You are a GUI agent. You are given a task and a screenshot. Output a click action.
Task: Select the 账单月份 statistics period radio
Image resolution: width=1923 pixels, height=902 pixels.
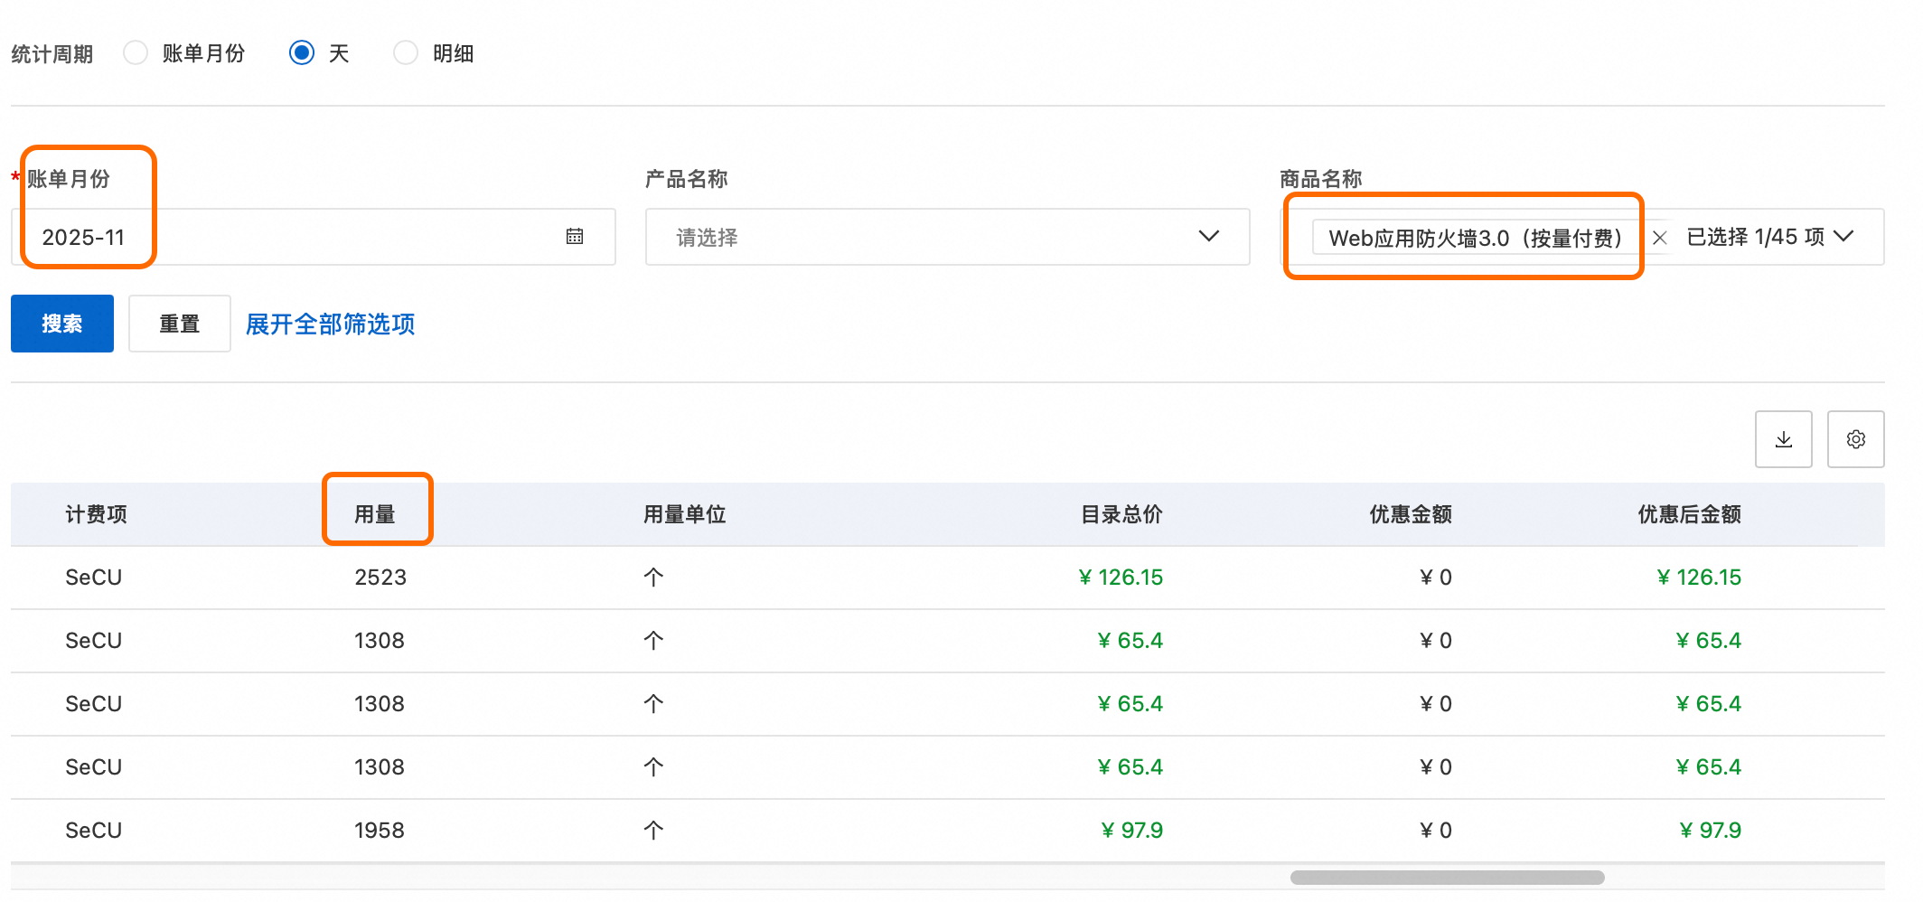[x=136, y=53]
